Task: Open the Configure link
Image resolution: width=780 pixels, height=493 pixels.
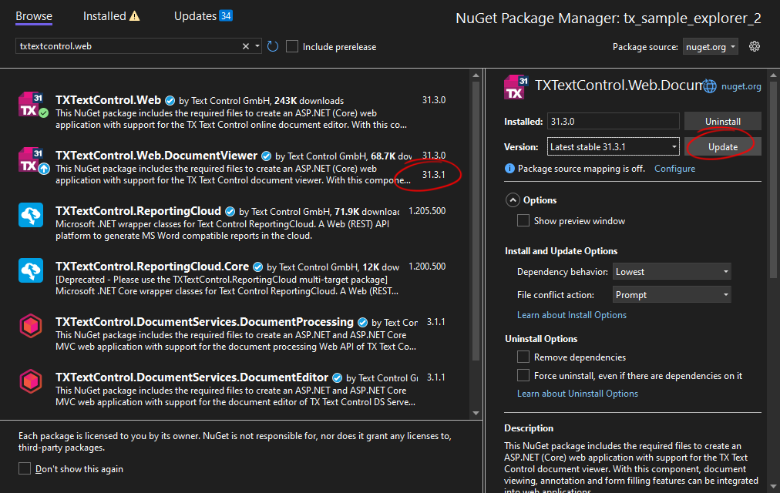Action: [x=674, y=169]
